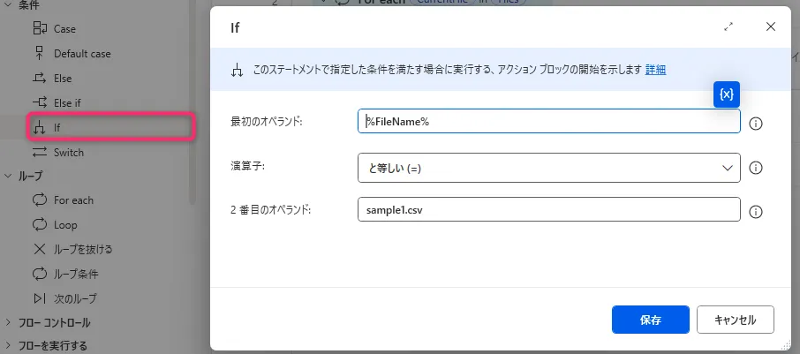
Task: Choose the Else if action icon
Action: (39, 103)
